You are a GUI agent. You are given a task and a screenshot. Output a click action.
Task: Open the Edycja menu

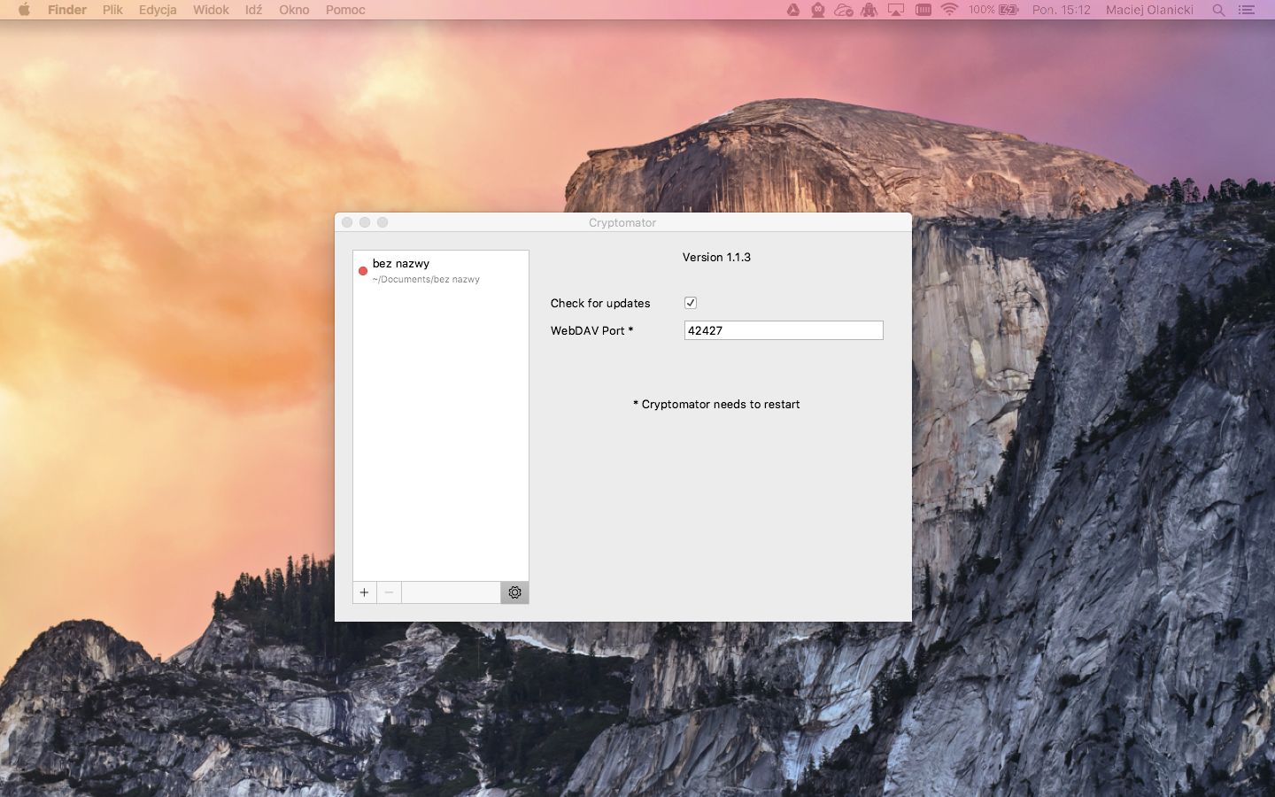(x=158, y=10)
